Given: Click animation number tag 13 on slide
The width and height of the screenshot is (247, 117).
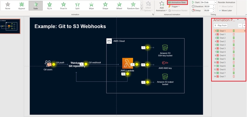Looking at the screenshot, I should pyautogui.click(x=123, y=74).
